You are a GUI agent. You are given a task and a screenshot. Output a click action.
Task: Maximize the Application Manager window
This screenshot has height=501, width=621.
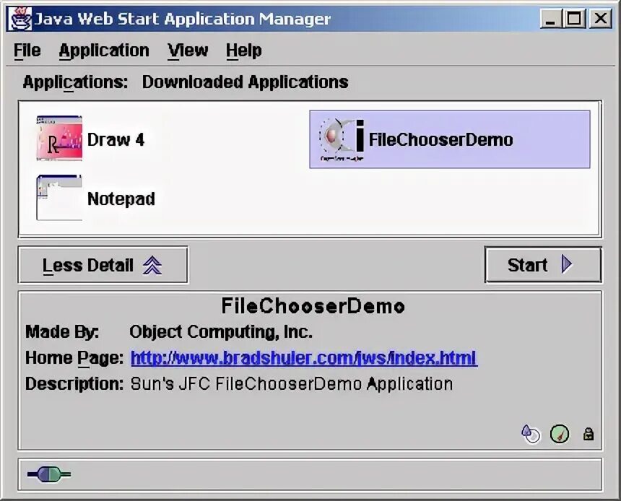click(x=574, y=19)
